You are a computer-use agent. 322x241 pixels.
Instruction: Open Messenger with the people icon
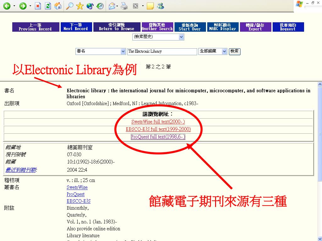pos(160,6)
